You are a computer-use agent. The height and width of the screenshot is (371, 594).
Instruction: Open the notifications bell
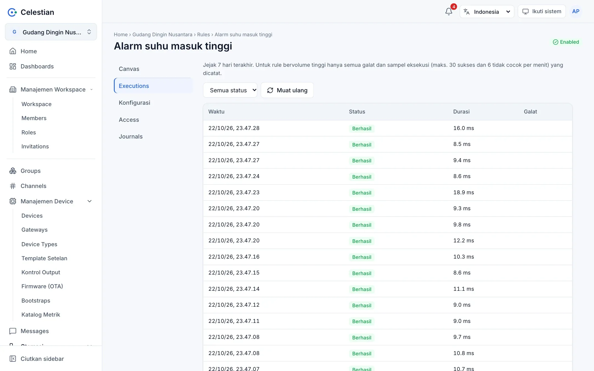(449, 12)
